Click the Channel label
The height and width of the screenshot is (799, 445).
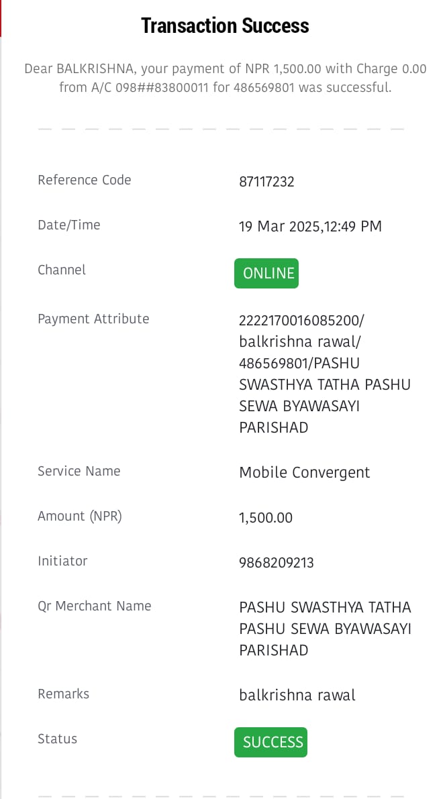point(62,270)
